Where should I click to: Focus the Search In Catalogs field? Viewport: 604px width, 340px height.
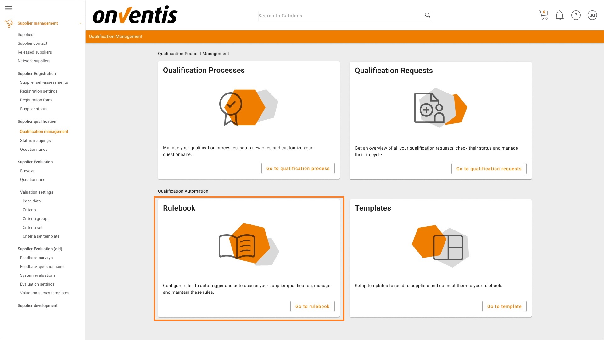pos(340,16)
